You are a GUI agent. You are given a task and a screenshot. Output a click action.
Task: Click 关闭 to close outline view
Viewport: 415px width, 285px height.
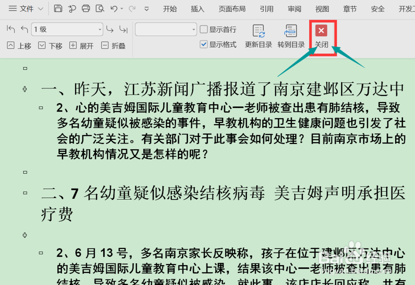click(x=321, y=37)
